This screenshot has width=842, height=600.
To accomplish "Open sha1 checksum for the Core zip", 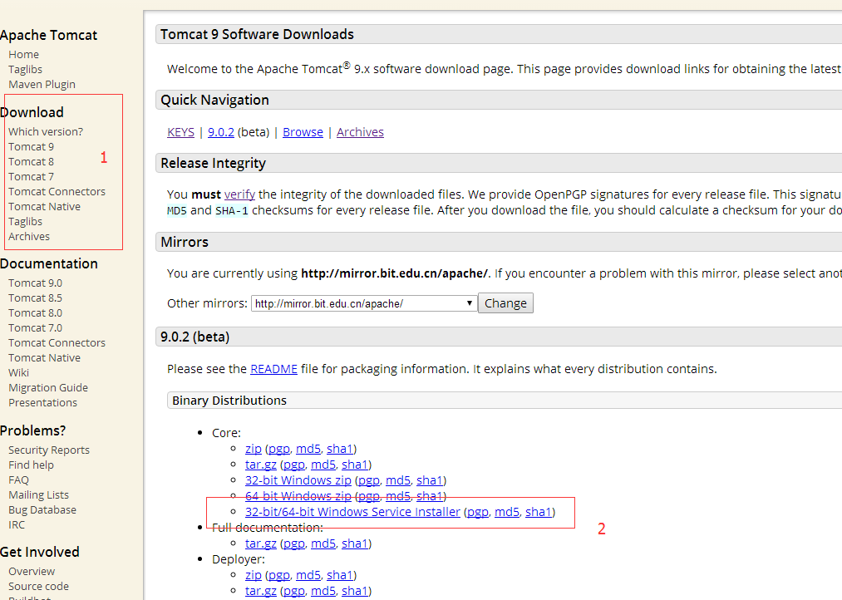I will 340,449.
